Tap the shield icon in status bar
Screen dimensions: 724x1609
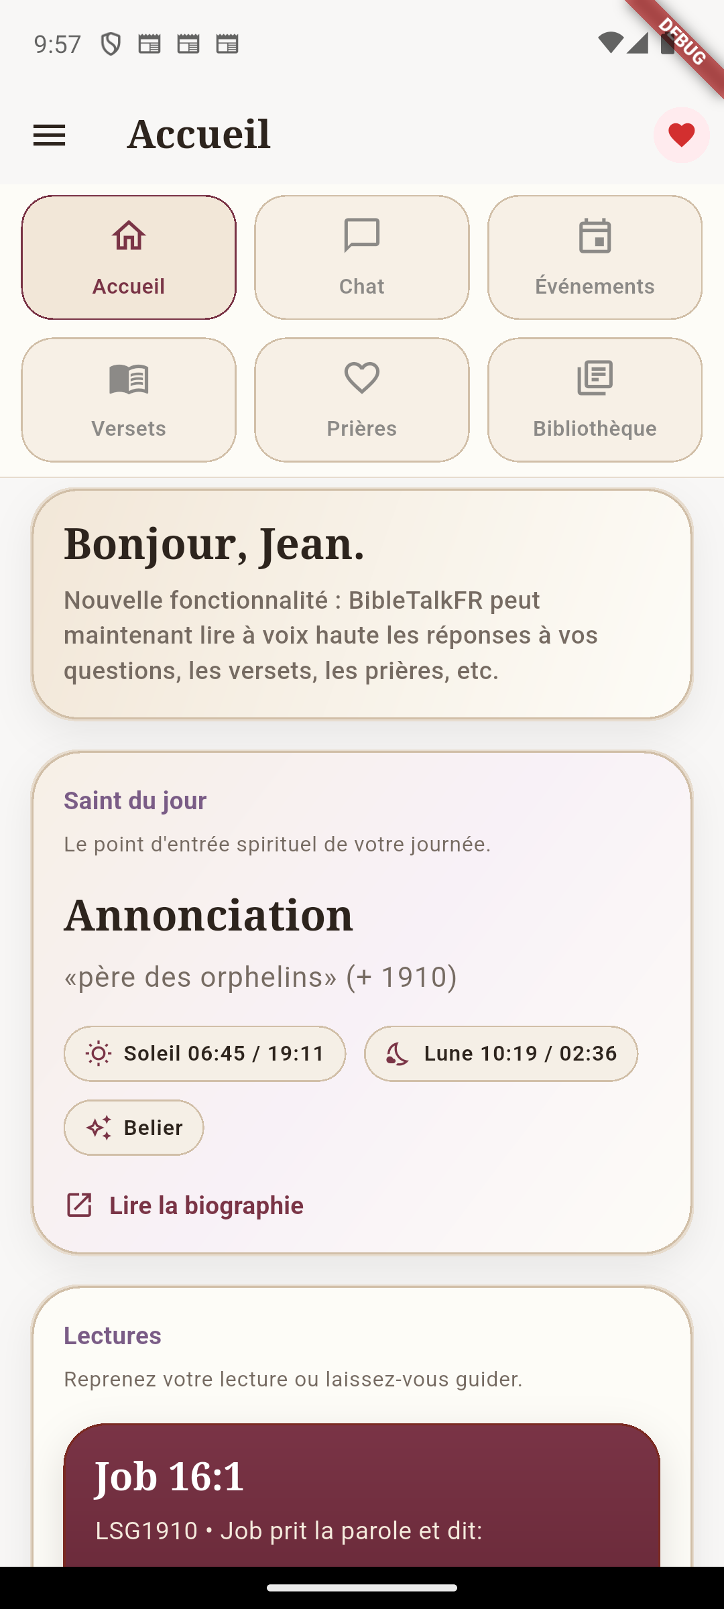pos(111,44)
